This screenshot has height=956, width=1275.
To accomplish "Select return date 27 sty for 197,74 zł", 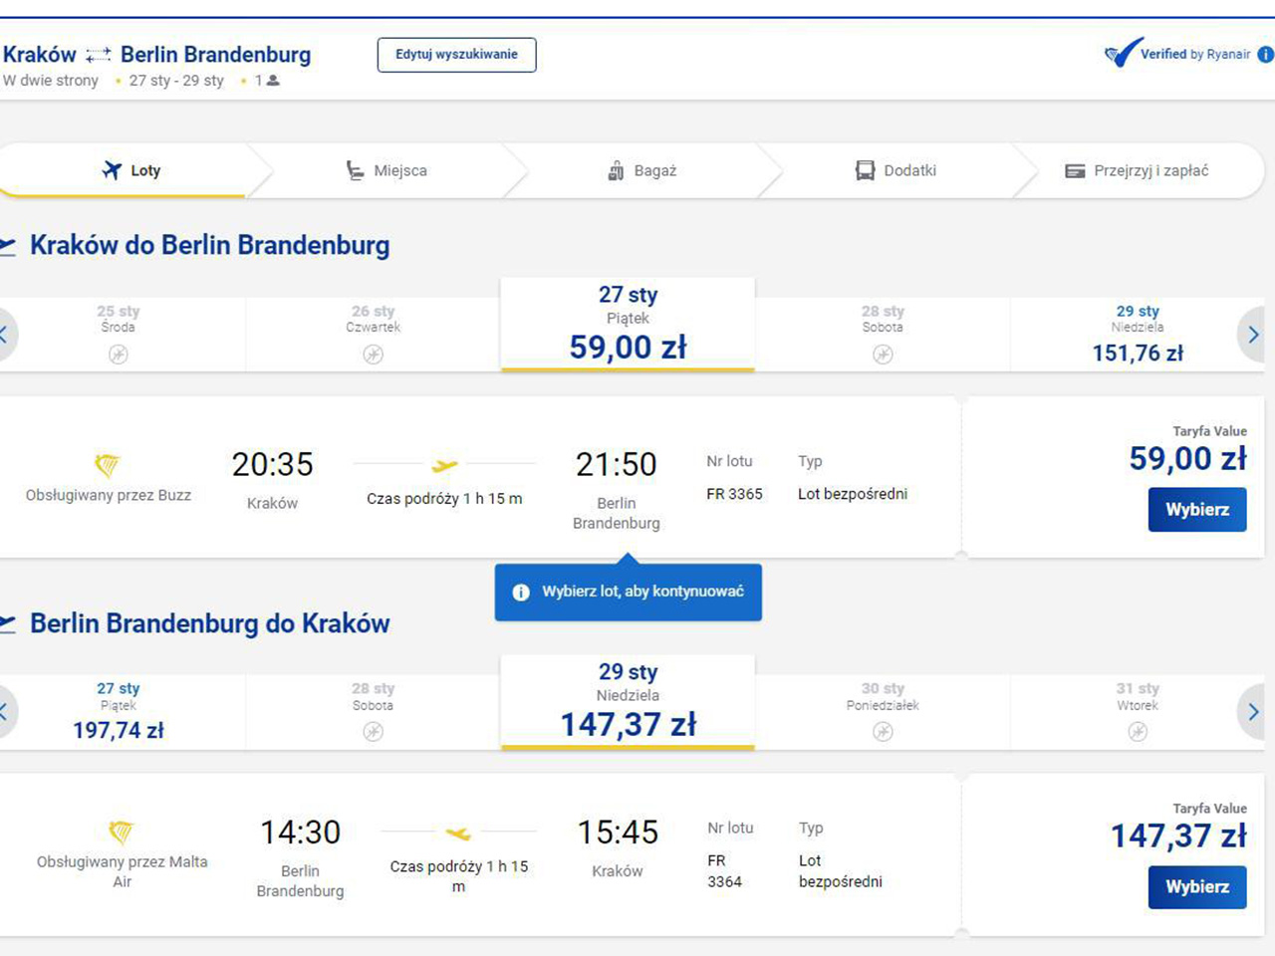I will pyautogui.click(x=118, y=711).
